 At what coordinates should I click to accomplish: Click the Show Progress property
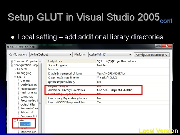pos(57,65)
